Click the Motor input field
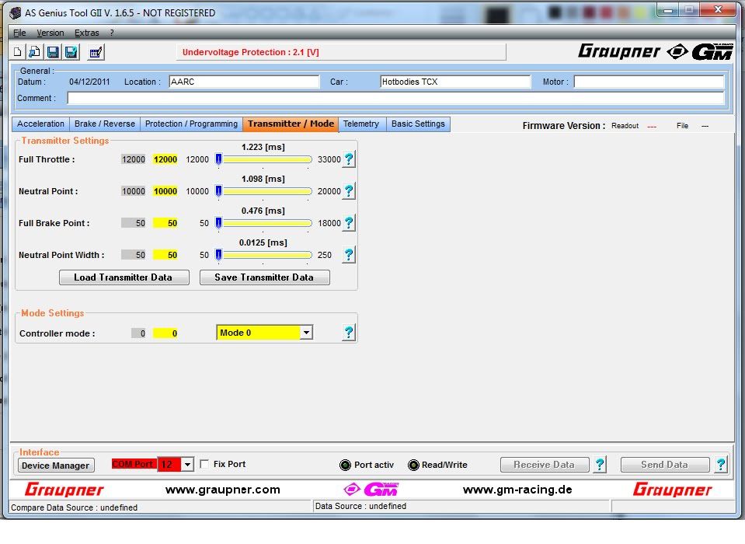Screen dimensions: 745x544 coord(649,82)
